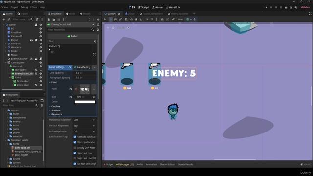Click signal icon on EnemySpawner node

[x=31, y=59]
